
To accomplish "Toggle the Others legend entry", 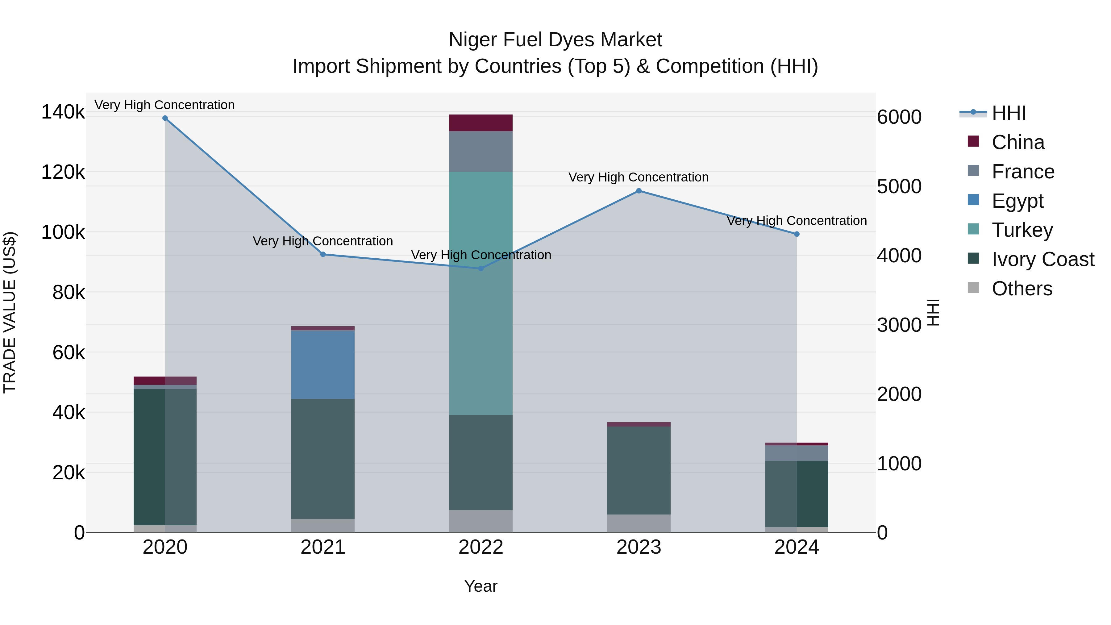I will pos(1010,288).
